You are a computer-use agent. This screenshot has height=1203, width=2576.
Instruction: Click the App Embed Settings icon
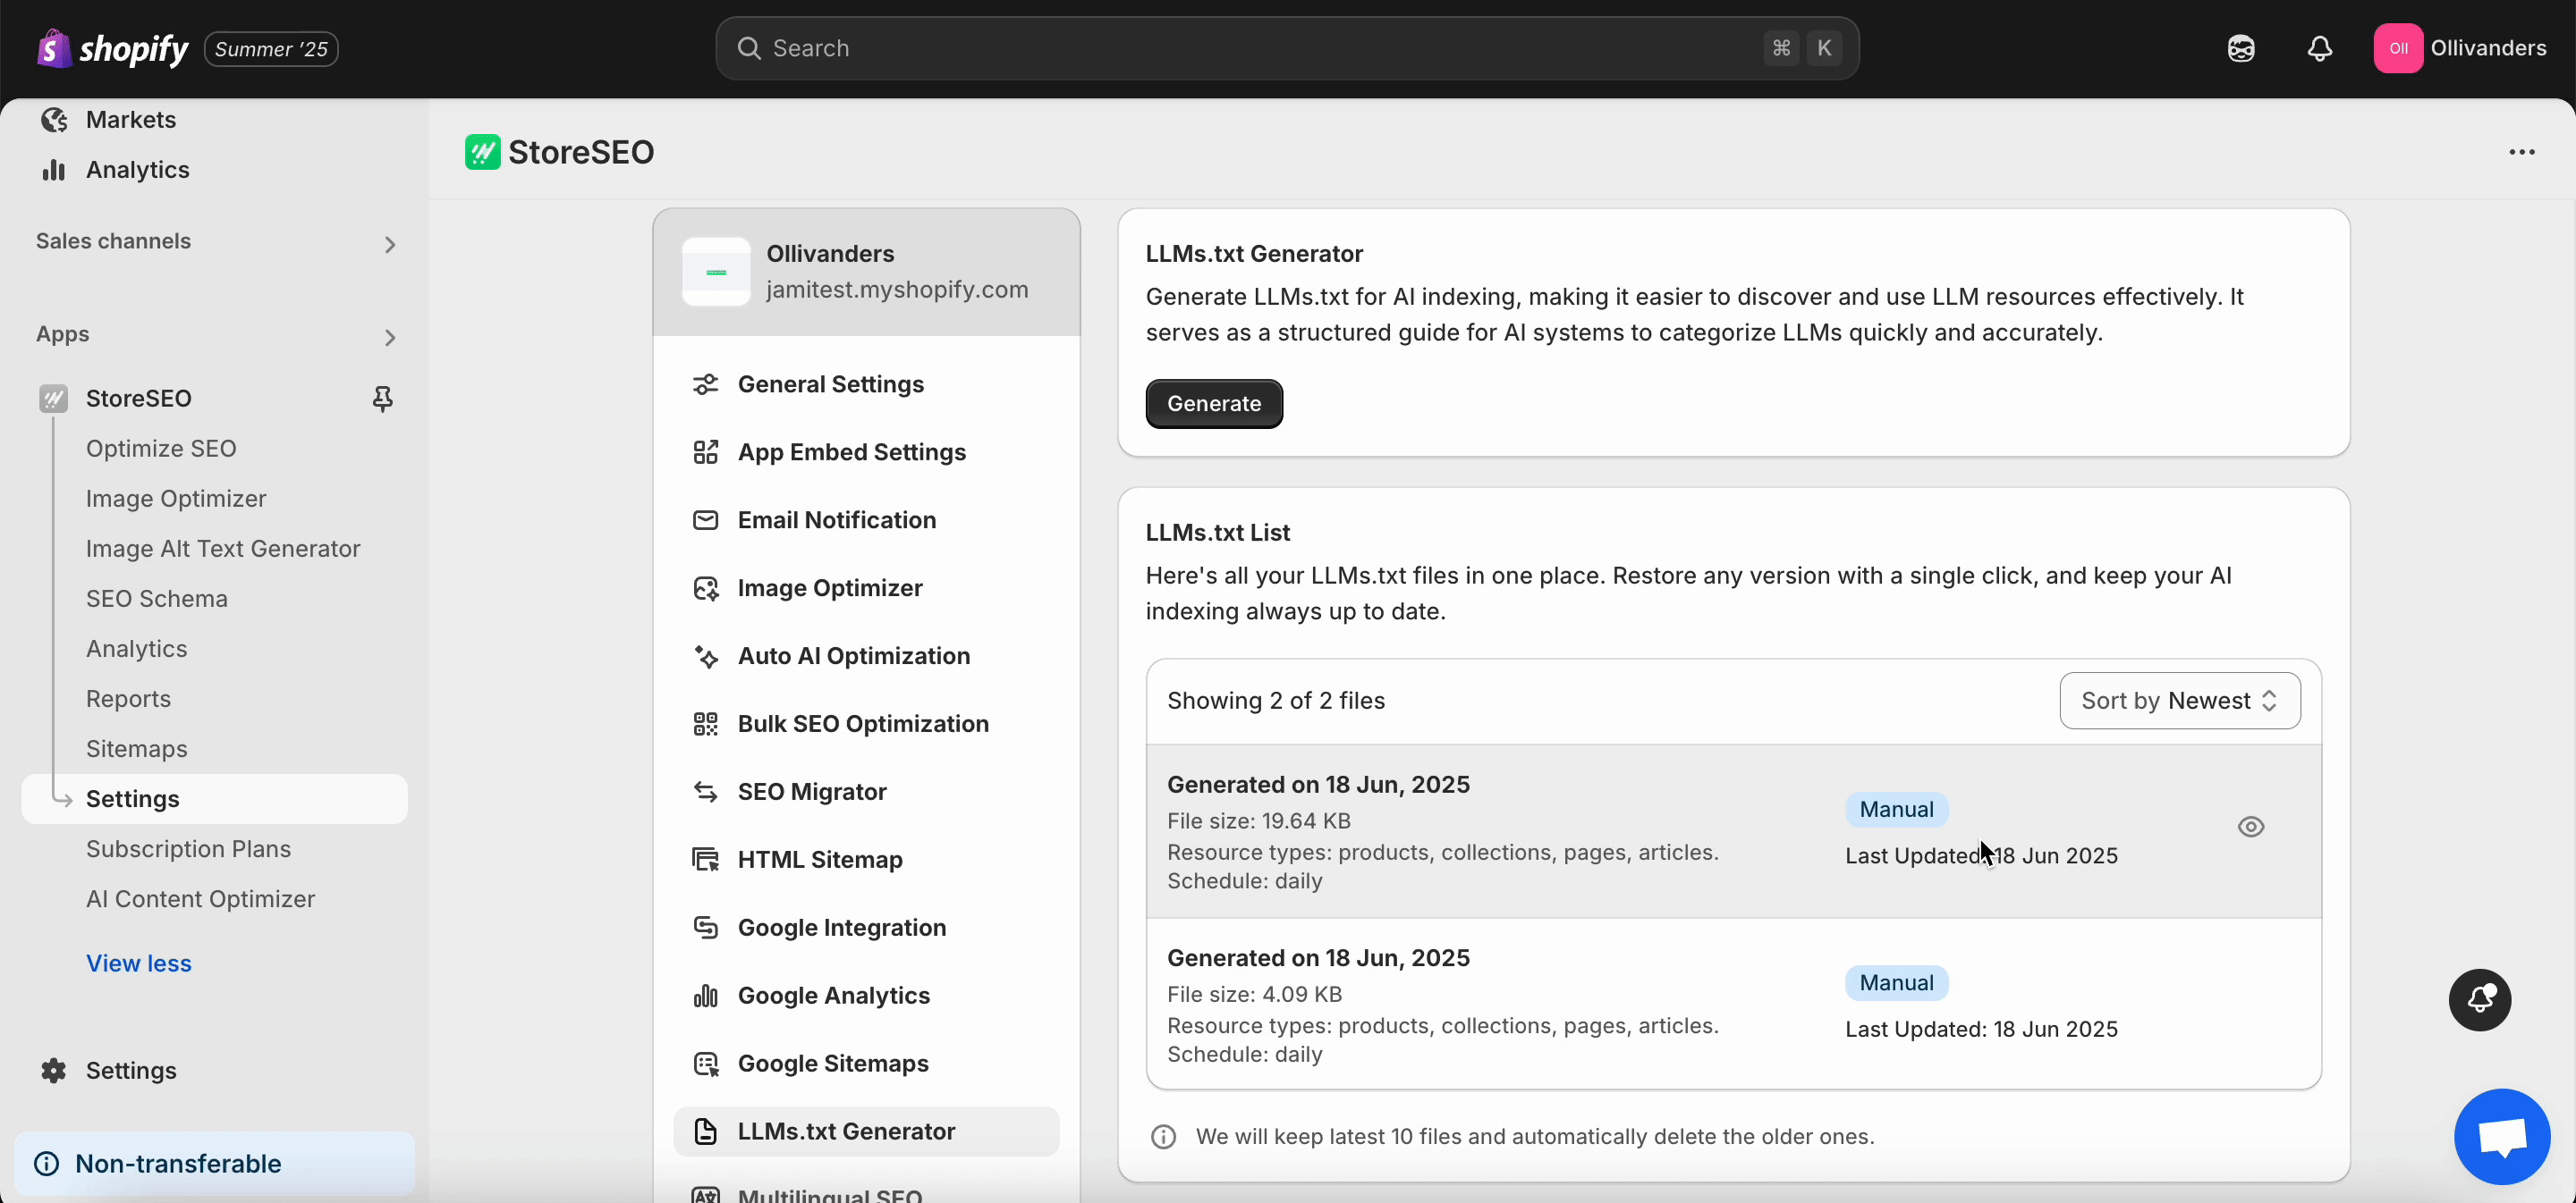(706, 452)
